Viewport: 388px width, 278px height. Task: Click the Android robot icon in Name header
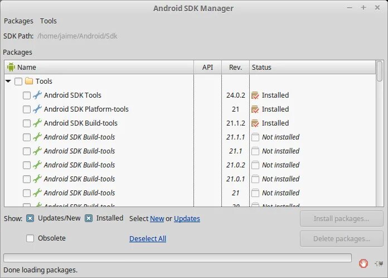(11, 67)
